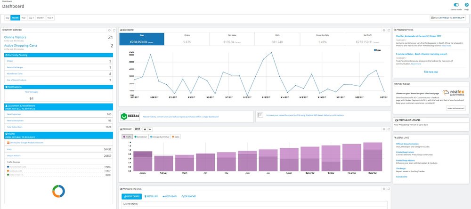This screenshot has width=471, height=209.
Task: Click Activity Overview panel settings gear
Action: (109, 30)
